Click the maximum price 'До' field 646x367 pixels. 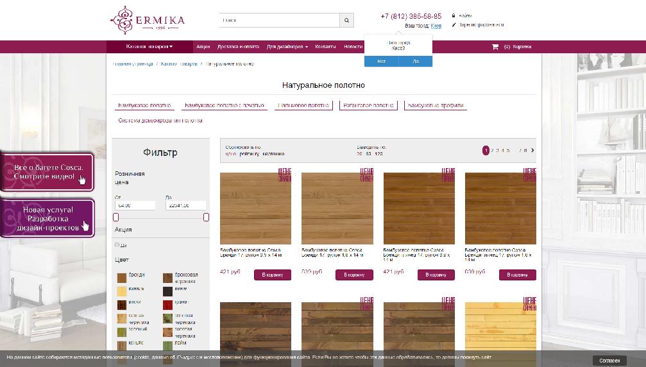(186, 205)
